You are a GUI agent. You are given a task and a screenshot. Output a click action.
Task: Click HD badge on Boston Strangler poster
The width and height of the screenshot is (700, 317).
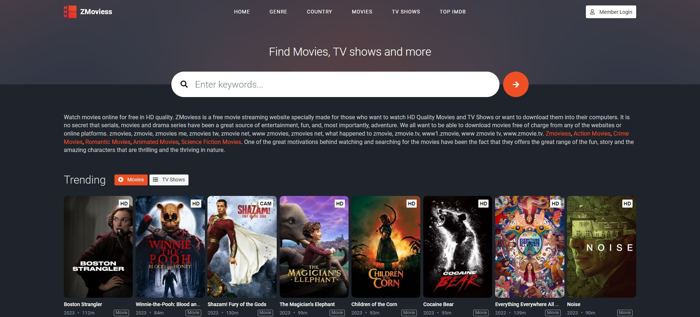[124, 204]
